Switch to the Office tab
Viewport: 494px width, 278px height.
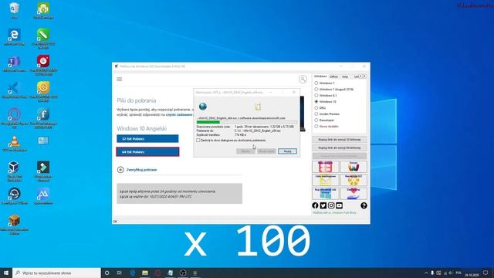pyautogui.click(x=333, y=76)
